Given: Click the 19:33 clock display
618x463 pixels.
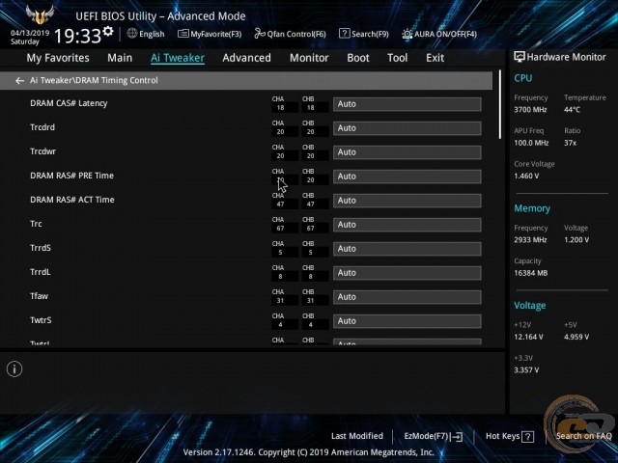Looking at the screenshot, I should coord(77,37).
